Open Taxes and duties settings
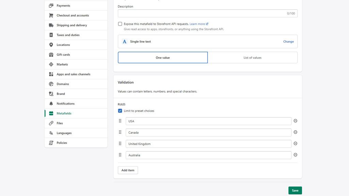 (68, 35)
